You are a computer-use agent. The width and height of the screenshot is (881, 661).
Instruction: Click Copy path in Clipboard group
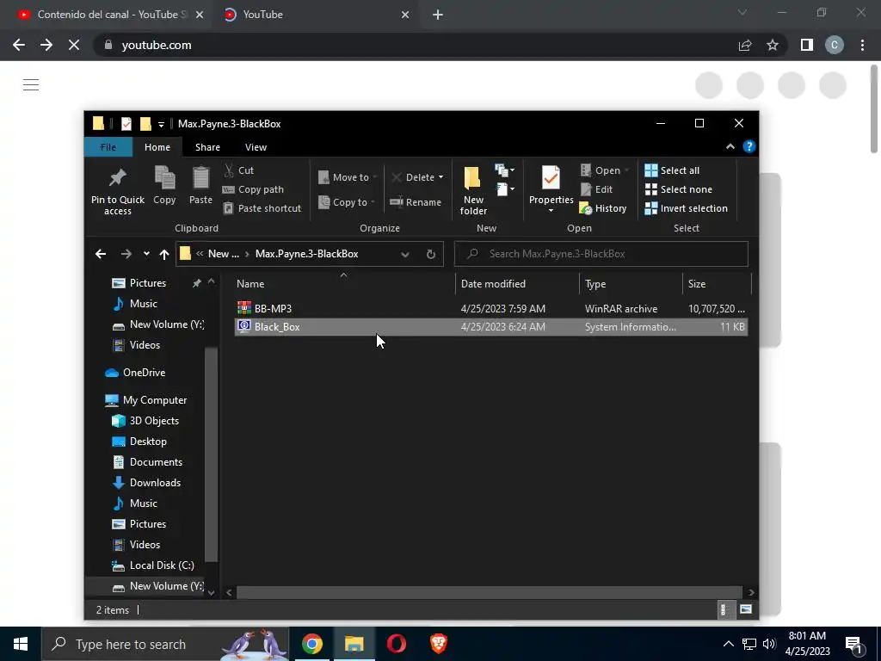coord(254,189)
